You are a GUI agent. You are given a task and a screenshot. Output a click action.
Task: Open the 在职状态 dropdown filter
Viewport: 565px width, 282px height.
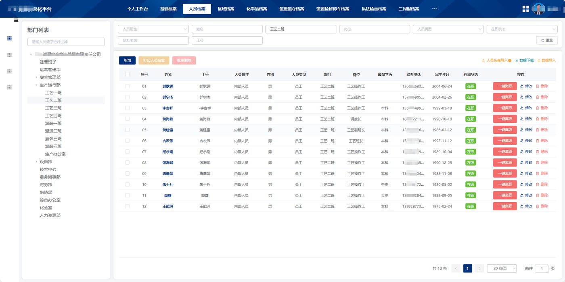tap(522, 29)
